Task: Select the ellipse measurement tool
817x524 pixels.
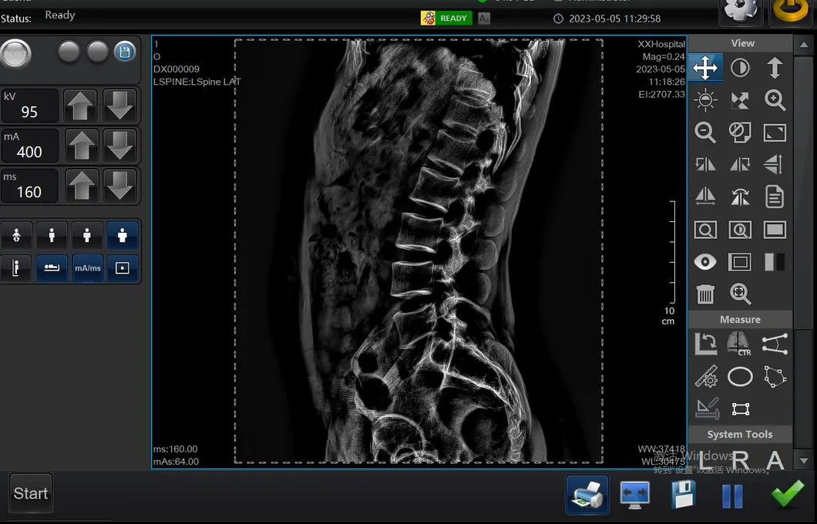Action: 740,377
